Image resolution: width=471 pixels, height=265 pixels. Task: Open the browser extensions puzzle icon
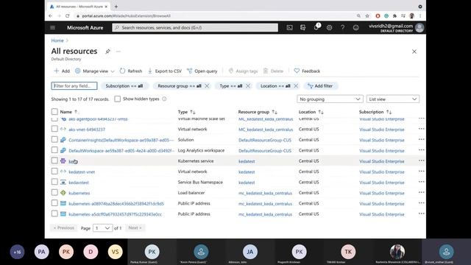pos(394,15)
